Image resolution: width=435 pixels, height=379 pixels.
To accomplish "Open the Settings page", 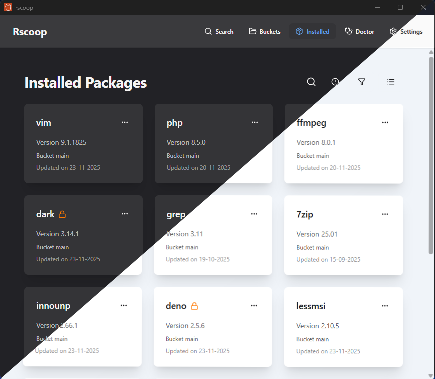I will click(406, 31).
